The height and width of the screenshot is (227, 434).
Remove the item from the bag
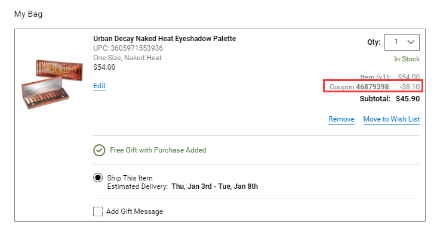point(341,119)
